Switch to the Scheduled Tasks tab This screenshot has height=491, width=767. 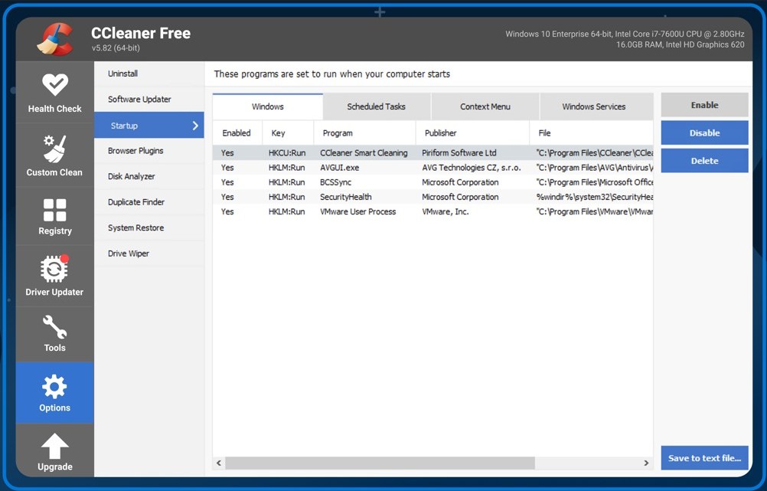(376, 106)
